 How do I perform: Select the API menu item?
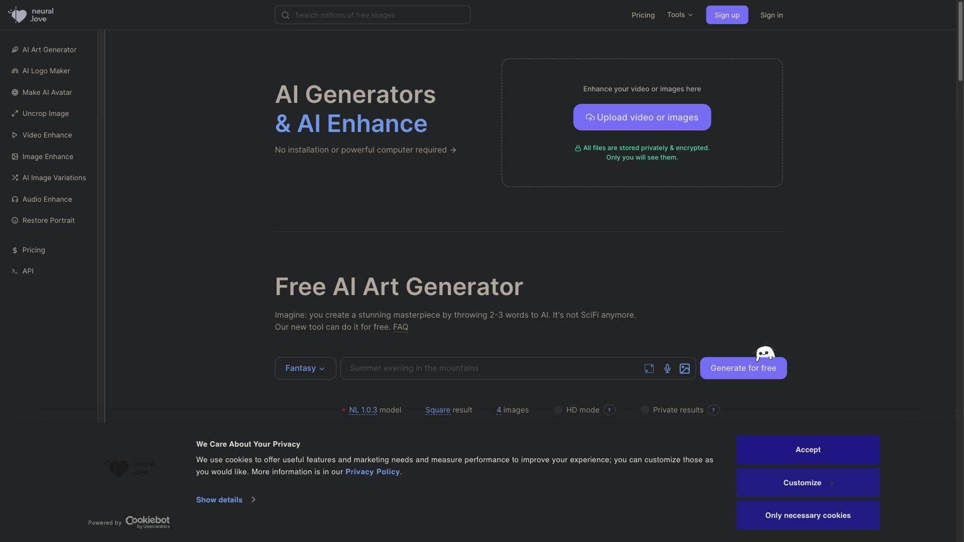pyautogui.click(x=27, y=270)
